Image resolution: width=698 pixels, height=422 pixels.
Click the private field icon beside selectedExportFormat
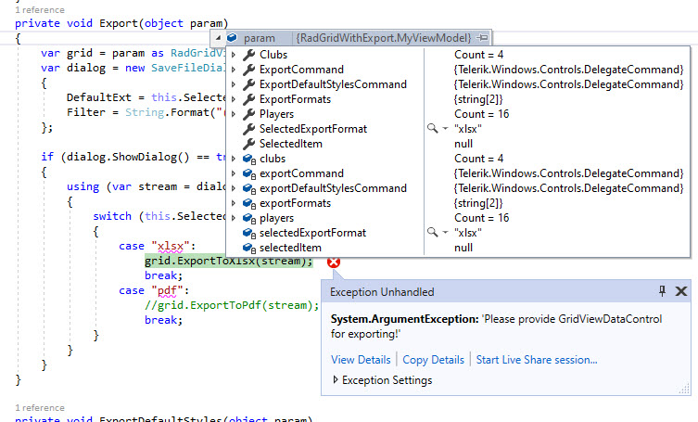coord(249,233)
